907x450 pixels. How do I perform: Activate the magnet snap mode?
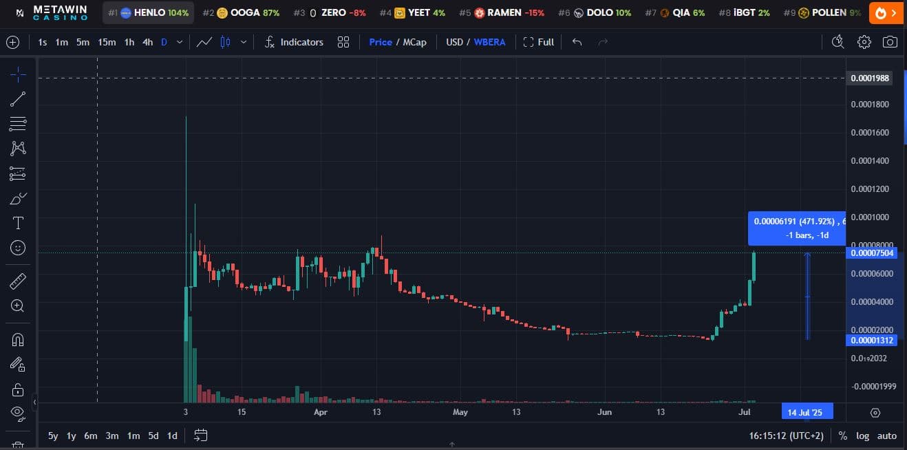pyautogui.click(x=18, y=339)
